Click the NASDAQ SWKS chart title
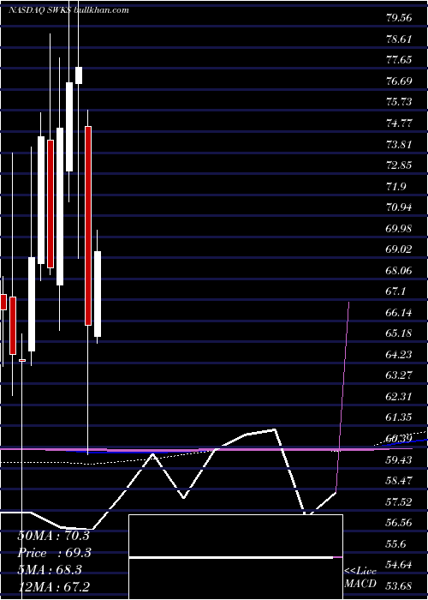This screenshot has height=600, width=428. 68,10
